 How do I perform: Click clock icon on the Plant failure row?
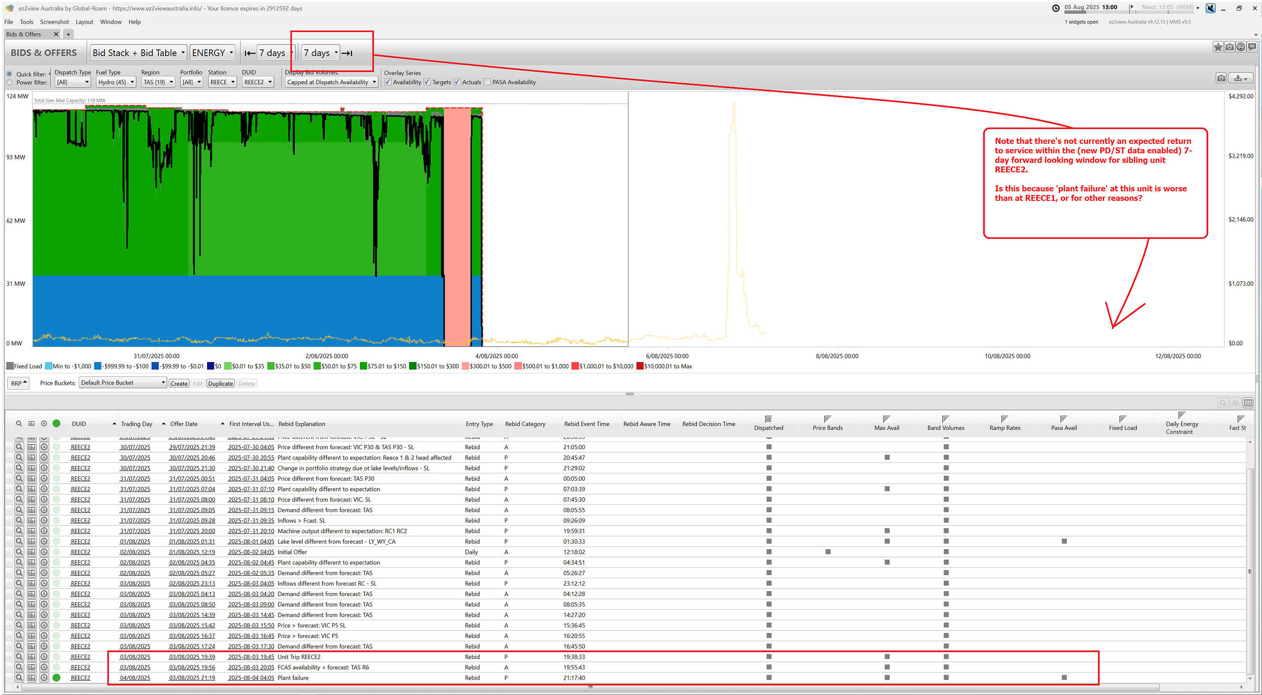(x=44, y=678)
